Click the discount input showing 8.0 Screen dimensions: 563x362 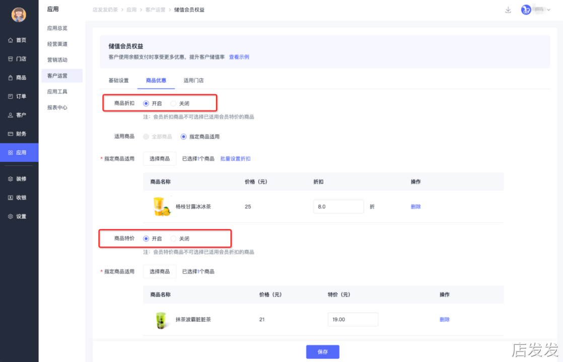pos(338,207)
